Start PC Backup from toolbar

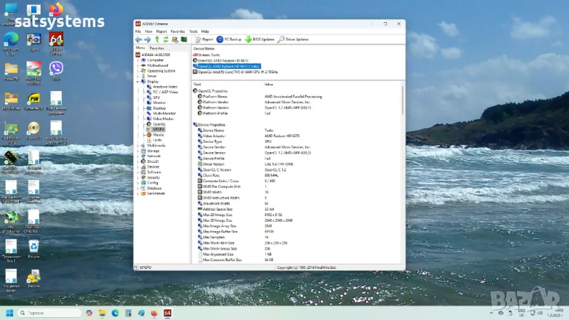(x=229, y=39)
